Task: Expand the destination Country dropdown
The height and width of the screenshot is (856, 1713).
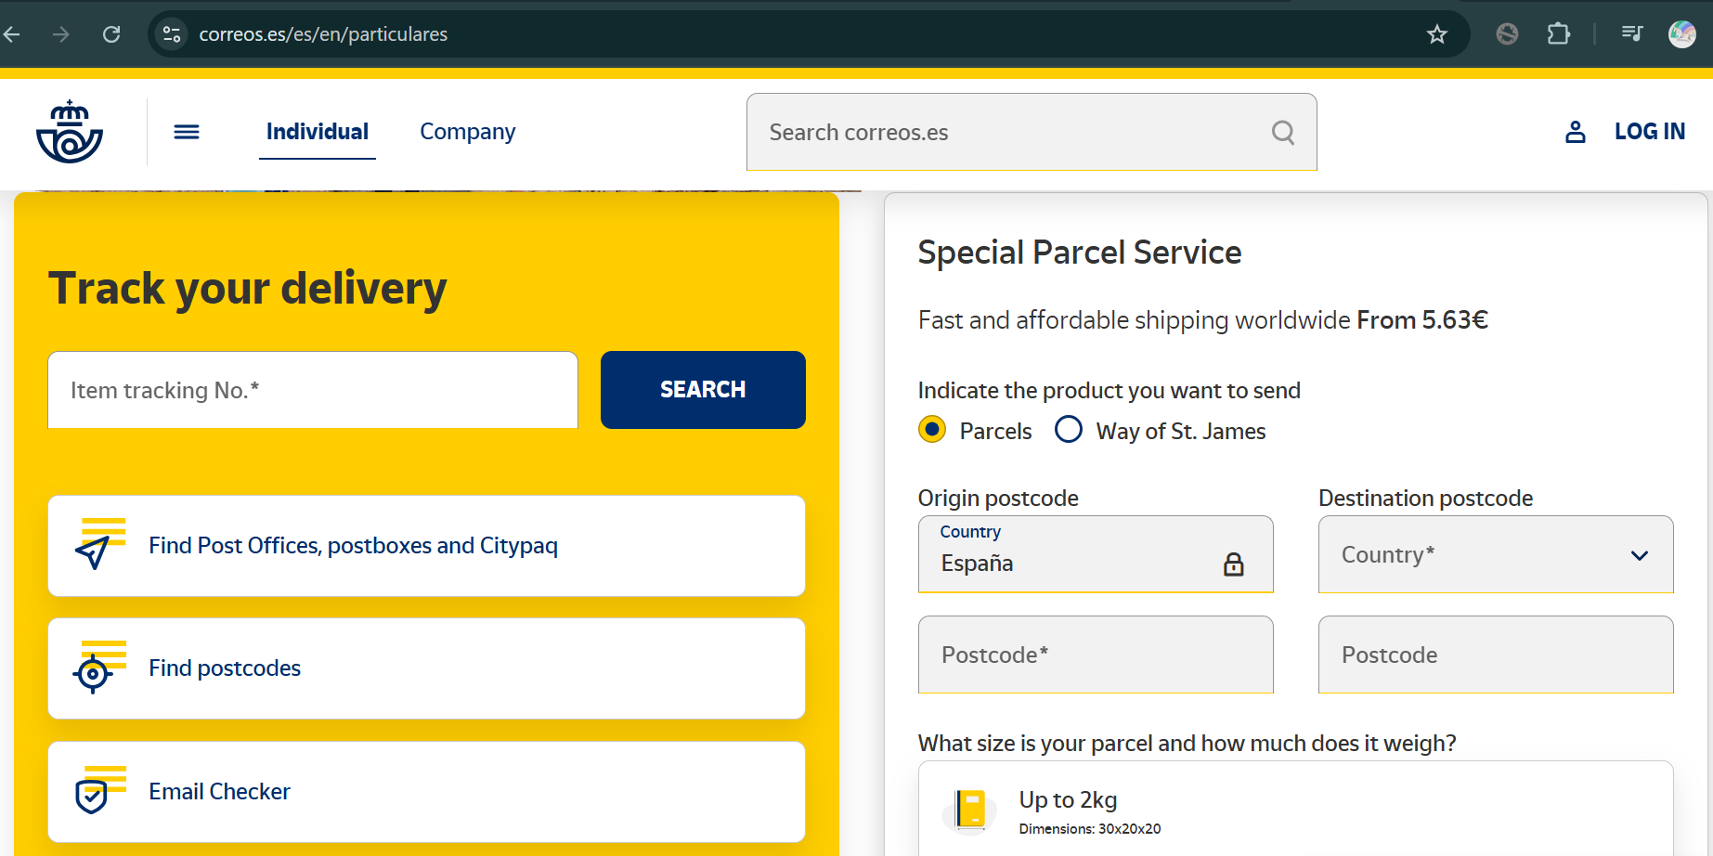Action: [1496, 554]
